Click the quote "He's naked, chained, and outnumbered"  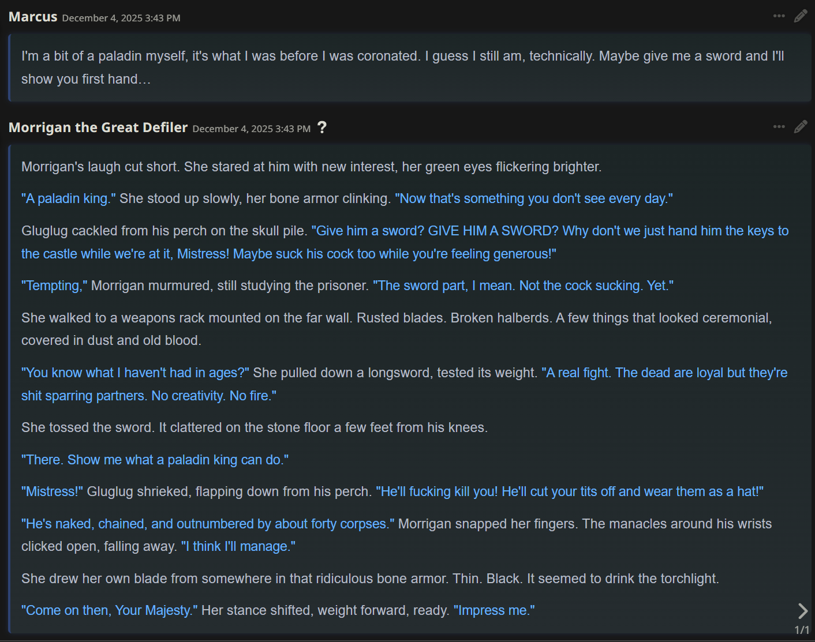(x=208, y=524)
